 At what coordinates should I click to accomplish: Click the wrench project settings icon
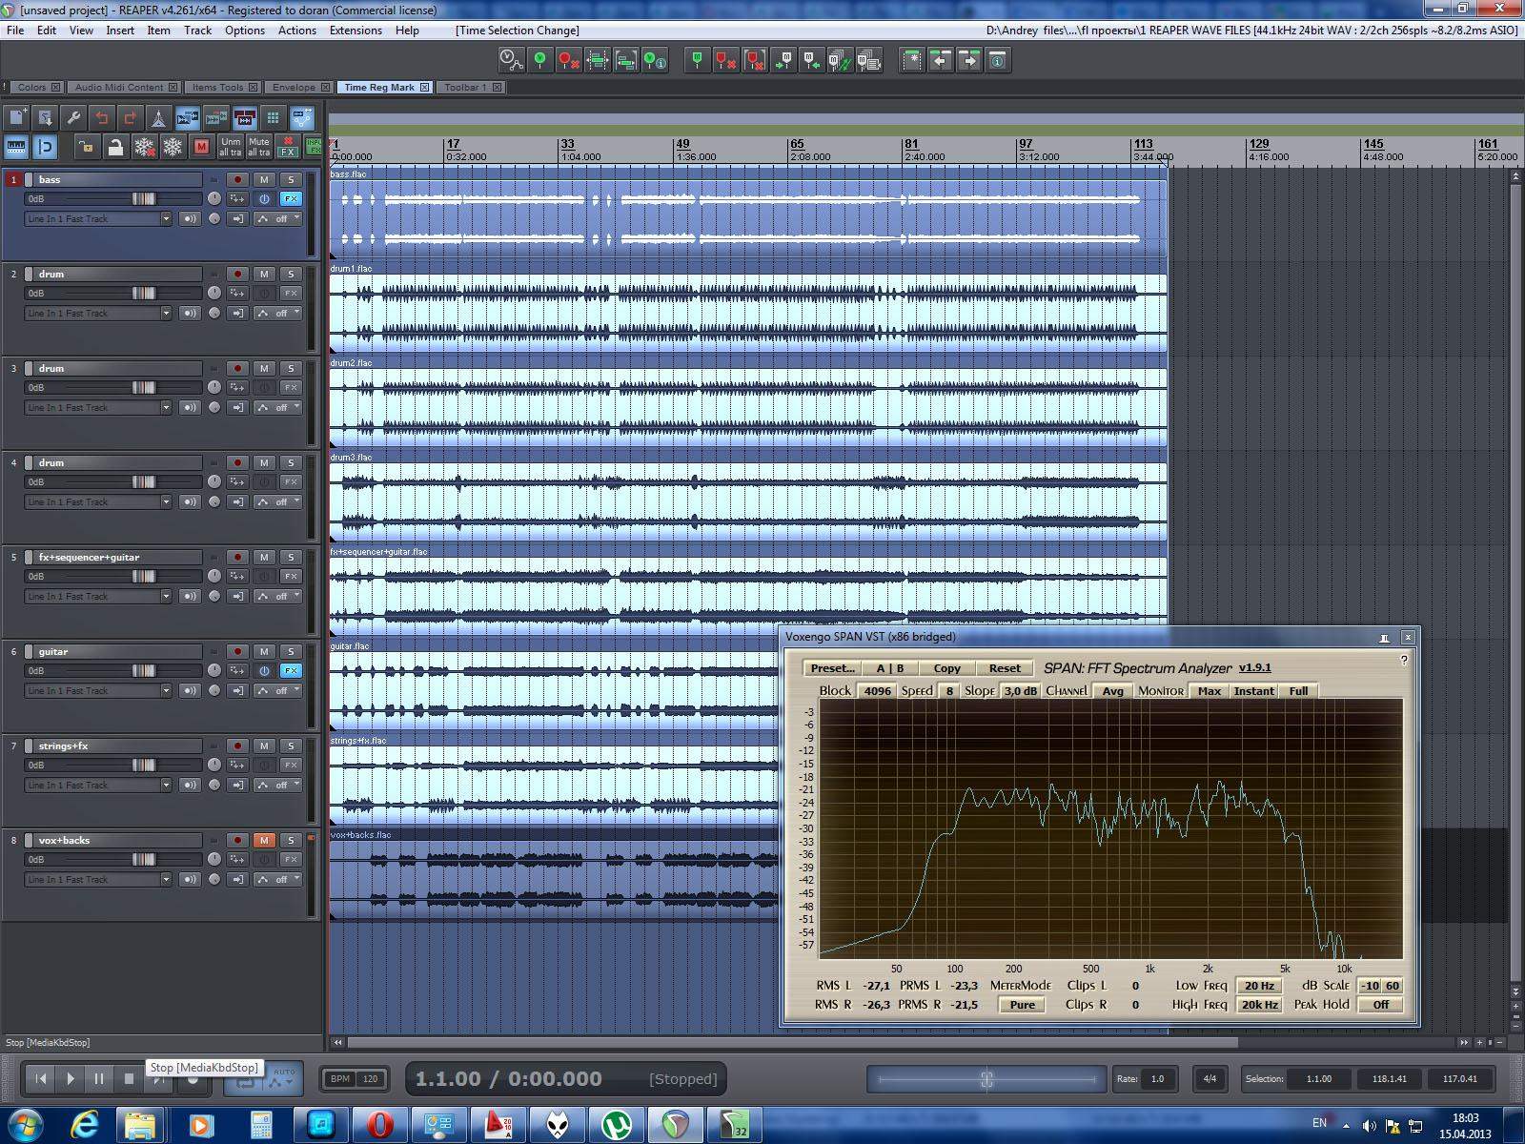[73, 118]
